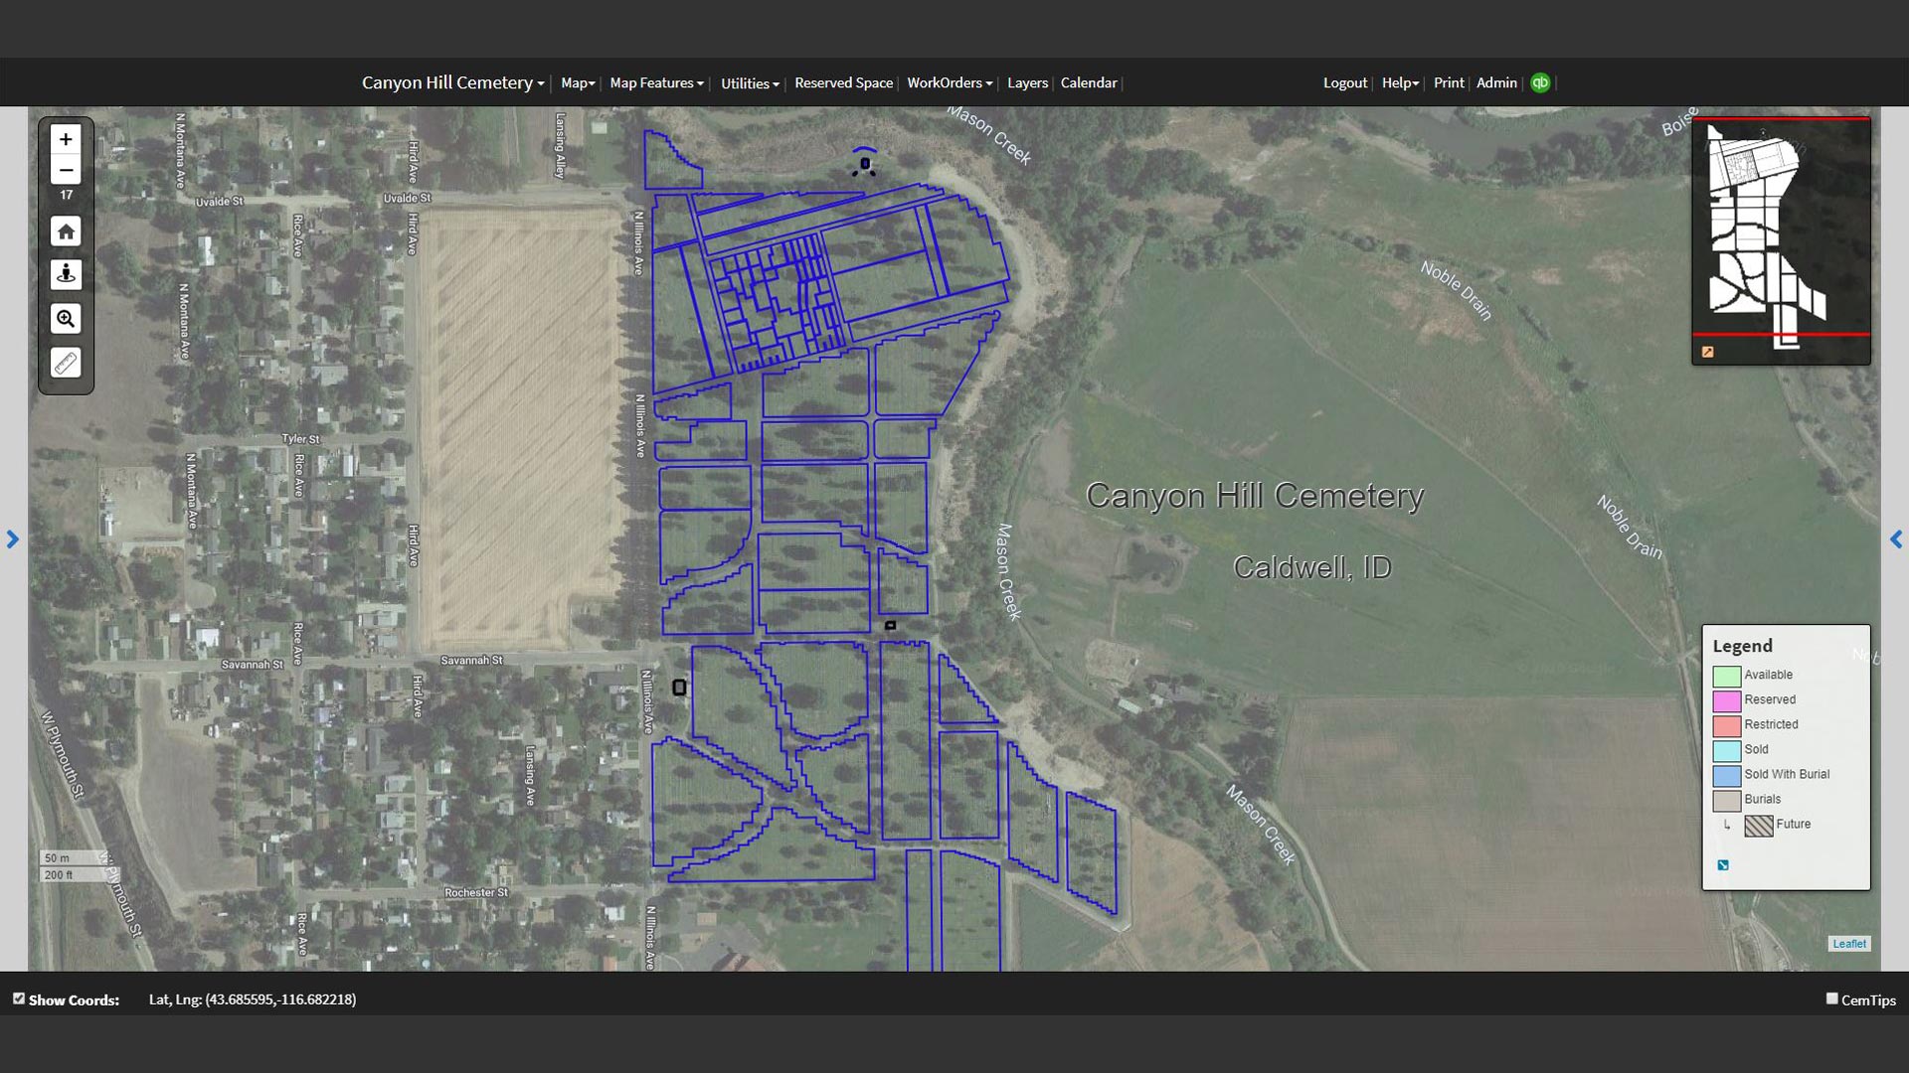Open the Map dropdown menu

pyautogui.click(x=578, y=82)
